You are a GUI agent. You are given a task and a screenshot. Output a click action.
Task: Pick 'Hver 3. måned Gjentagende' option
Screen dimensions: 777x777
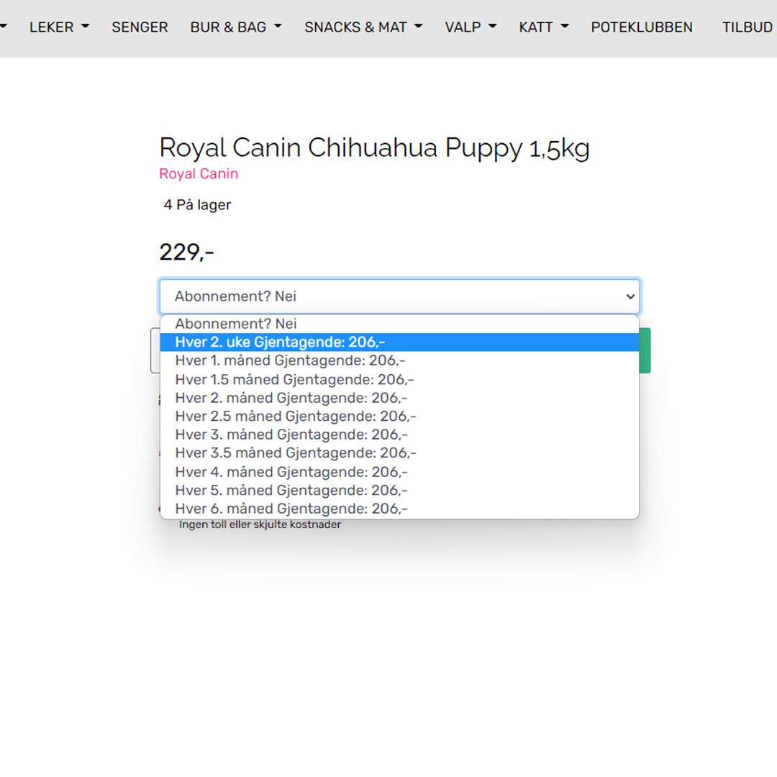(x=399, y=435)
